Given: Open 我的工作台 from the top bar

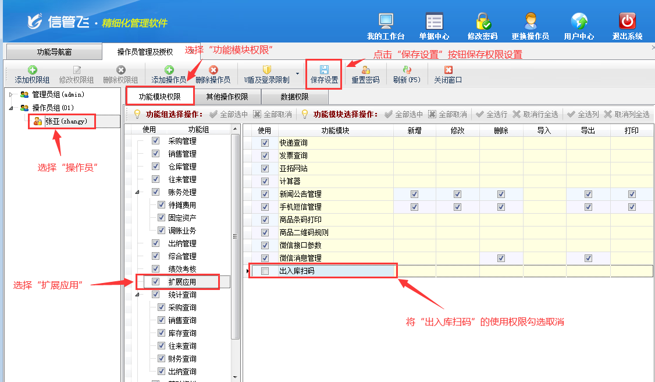Looking at the screenshot, I should 386,22.
